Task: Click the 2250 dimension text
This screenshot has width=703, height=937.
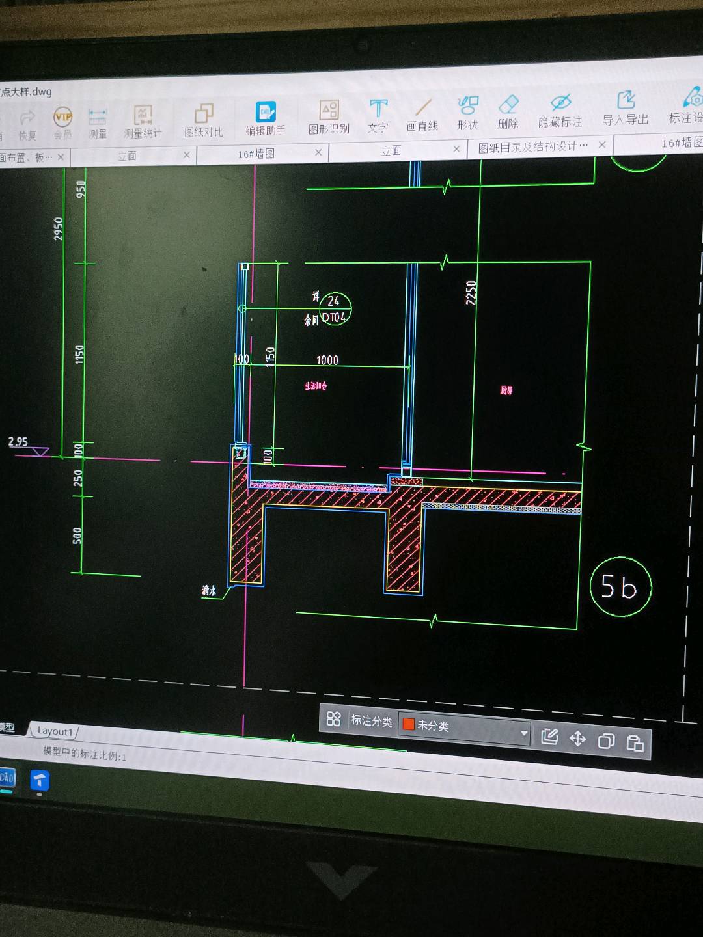Action: click(x=471, y=293)
